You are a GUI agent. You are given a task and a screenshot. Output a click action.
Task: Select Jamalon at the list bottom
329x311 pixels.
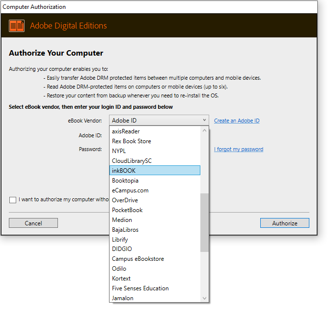155,298
